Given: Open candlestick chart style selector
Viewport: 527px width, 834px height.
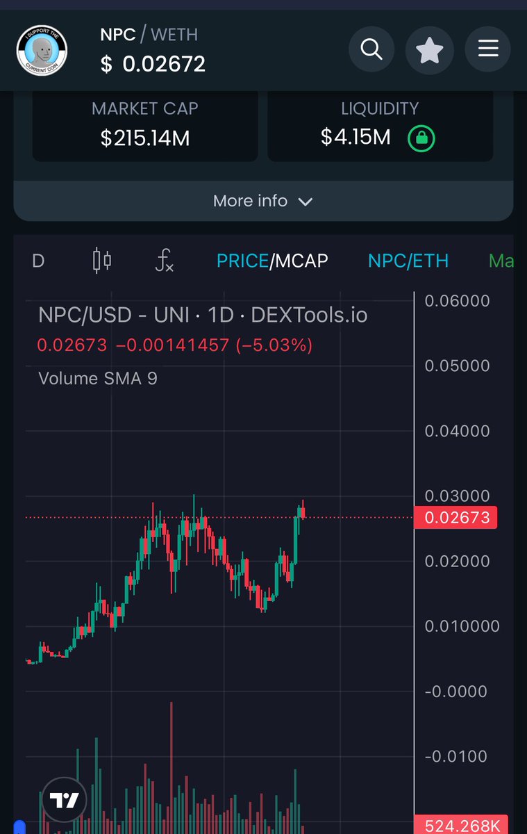Looking at the screenshot, I should pyautogui.click(x=102, y=261).
